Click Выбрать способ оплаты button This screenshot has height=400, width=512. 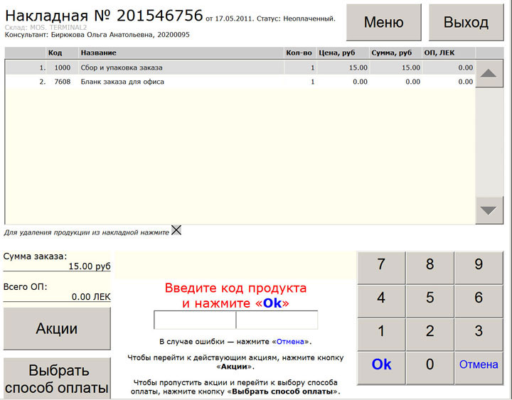tap(57, 379)
